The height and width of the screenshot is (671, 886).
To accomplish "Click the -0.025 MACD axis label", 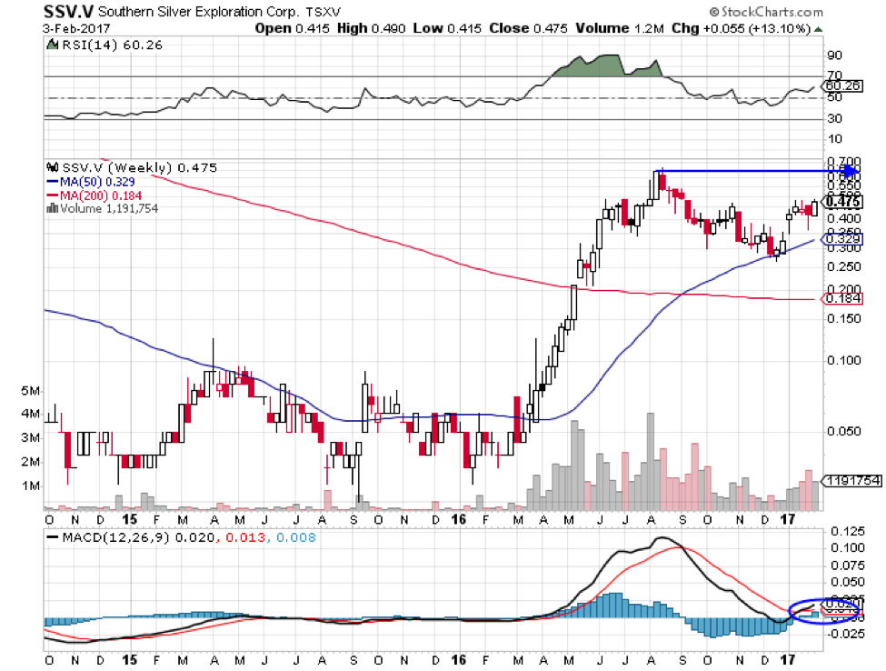I will tap(846, 634).
